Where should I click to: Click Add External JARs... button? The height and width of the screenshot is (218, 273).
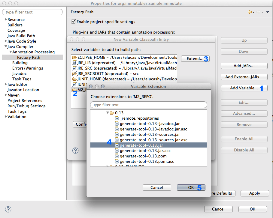pos(244,77)
